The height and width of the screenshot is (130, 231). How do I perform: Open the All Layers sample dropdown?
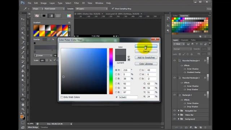pyautogui.click(x=91, y=9)
